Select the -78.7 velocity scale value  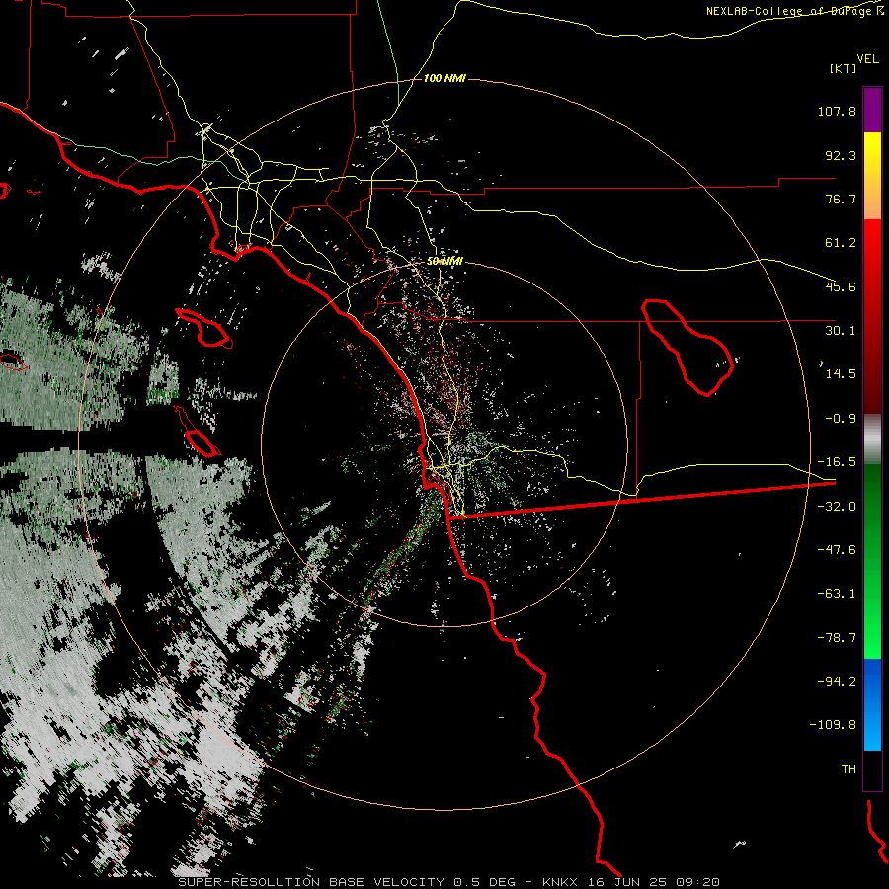[x=837, y=638]
